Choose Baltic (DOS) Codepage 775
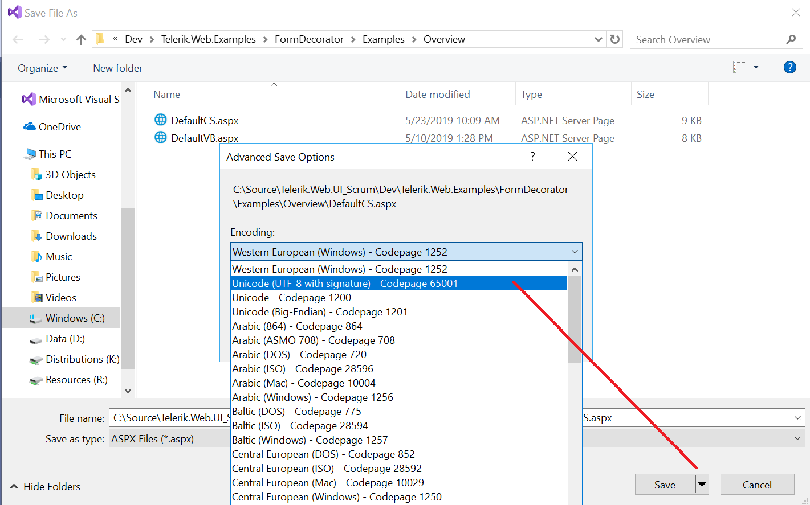 [x=399, y=412]
